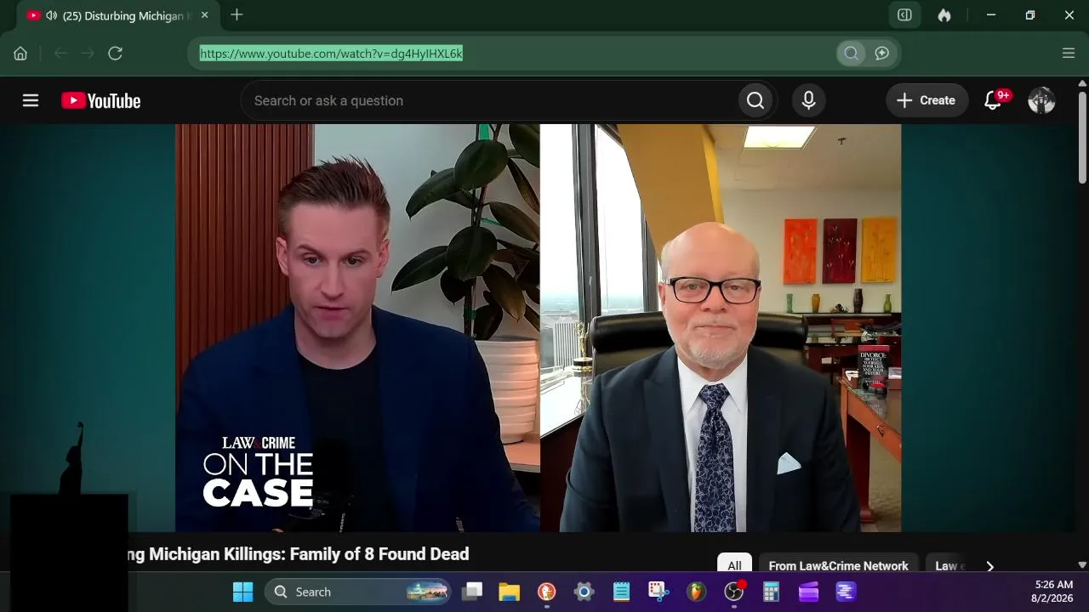Image resolution: width=1089 pixels, height=612 pixels.
Task: Open File Explorer from the taskbar
Action: click(x=509, y=592)
